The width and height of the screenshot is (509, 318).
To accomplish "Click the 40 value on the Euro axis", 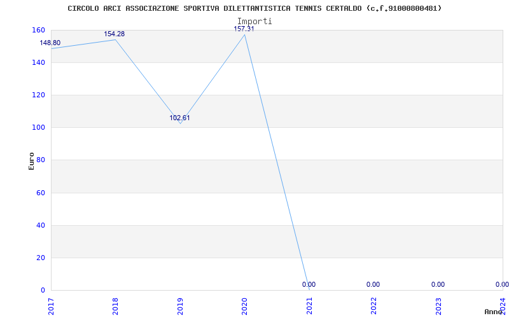I will (x=40, y=226).
